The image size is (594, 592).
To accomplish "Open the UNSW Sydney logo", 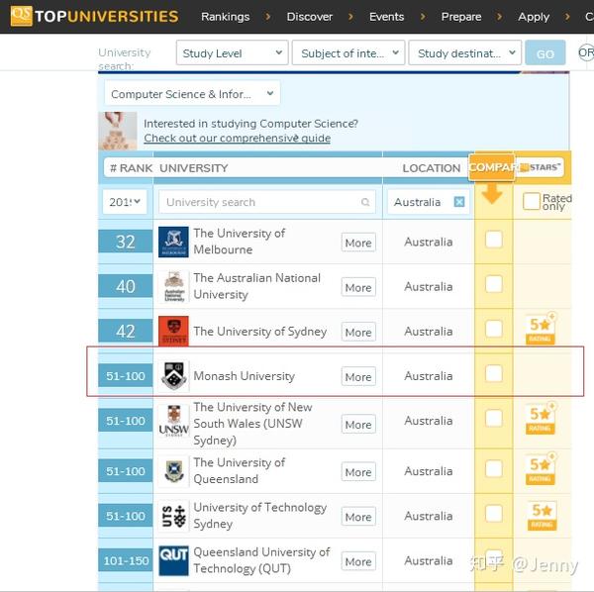I will point(173,421).
